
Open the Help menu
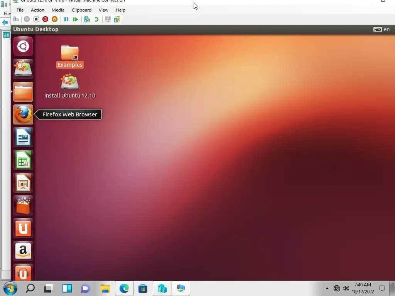pos(120,10)
